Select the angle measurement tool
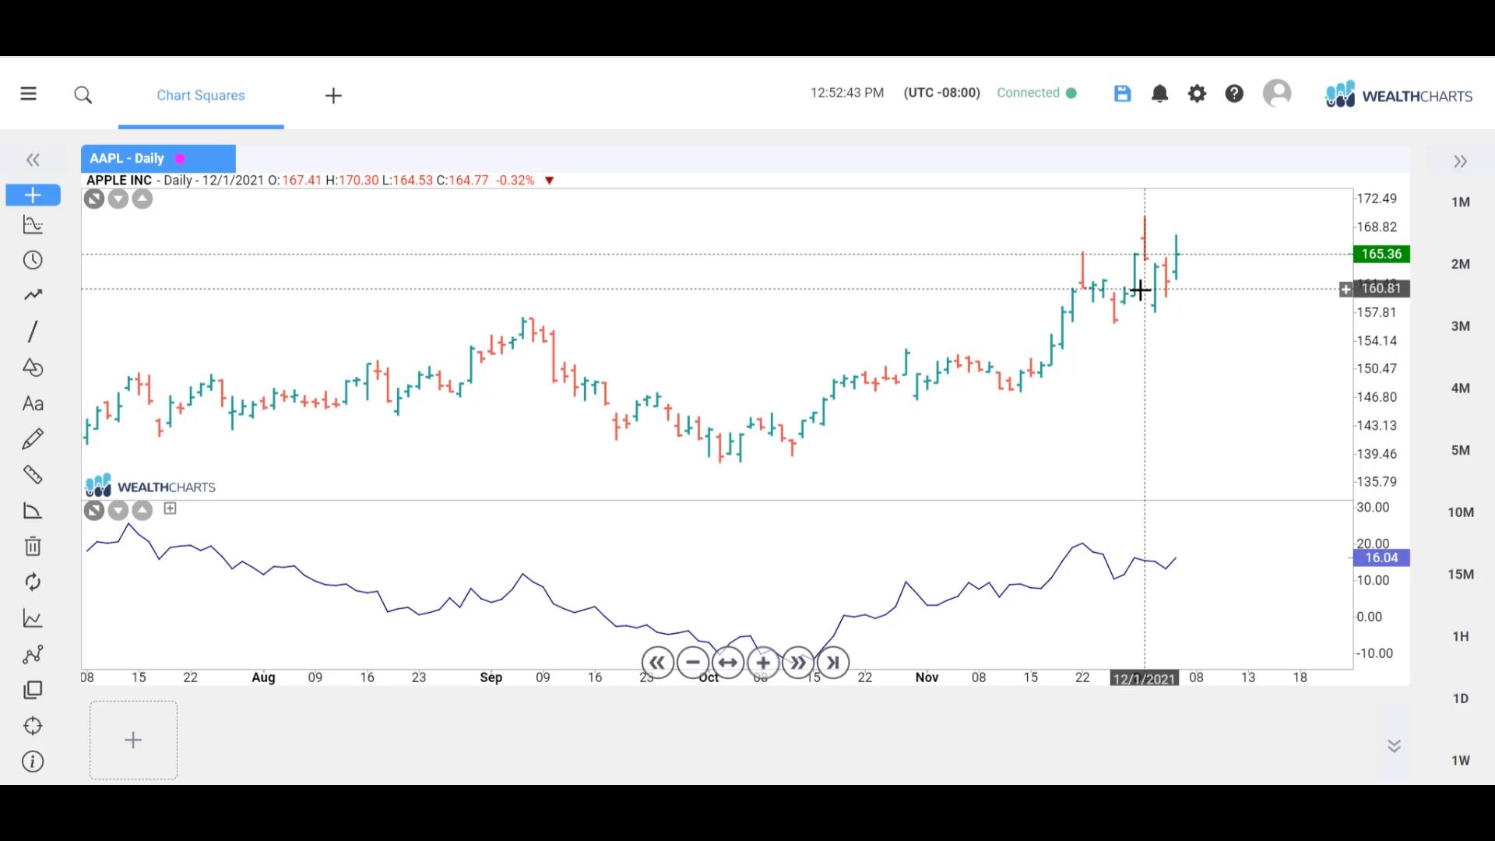This screenshot has width=1495, height=841. coord(33,511)
